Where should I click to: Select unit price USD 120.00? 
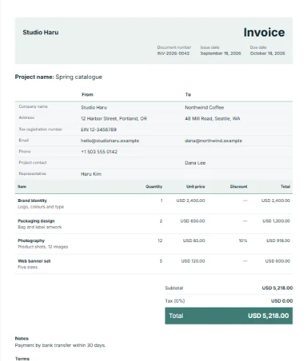click(193, 261)
